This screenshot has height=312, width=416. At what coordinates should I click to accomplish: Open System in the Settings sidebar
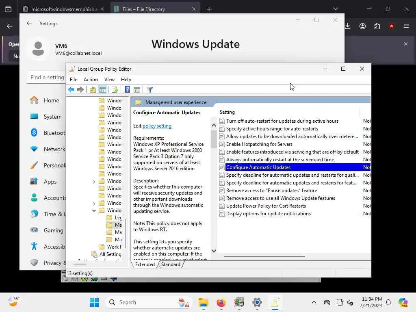click(x=46, y=117)
